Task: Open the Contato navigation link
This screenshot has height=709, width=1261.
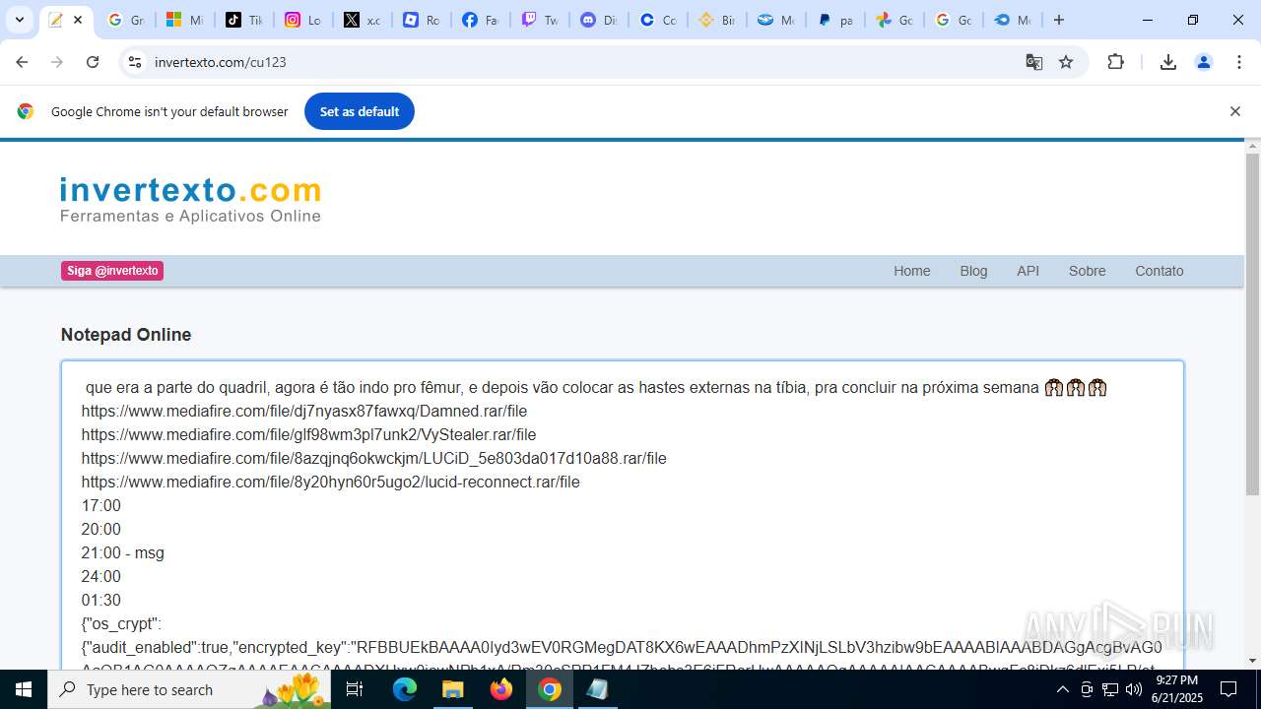Action: pos(1159,271)
